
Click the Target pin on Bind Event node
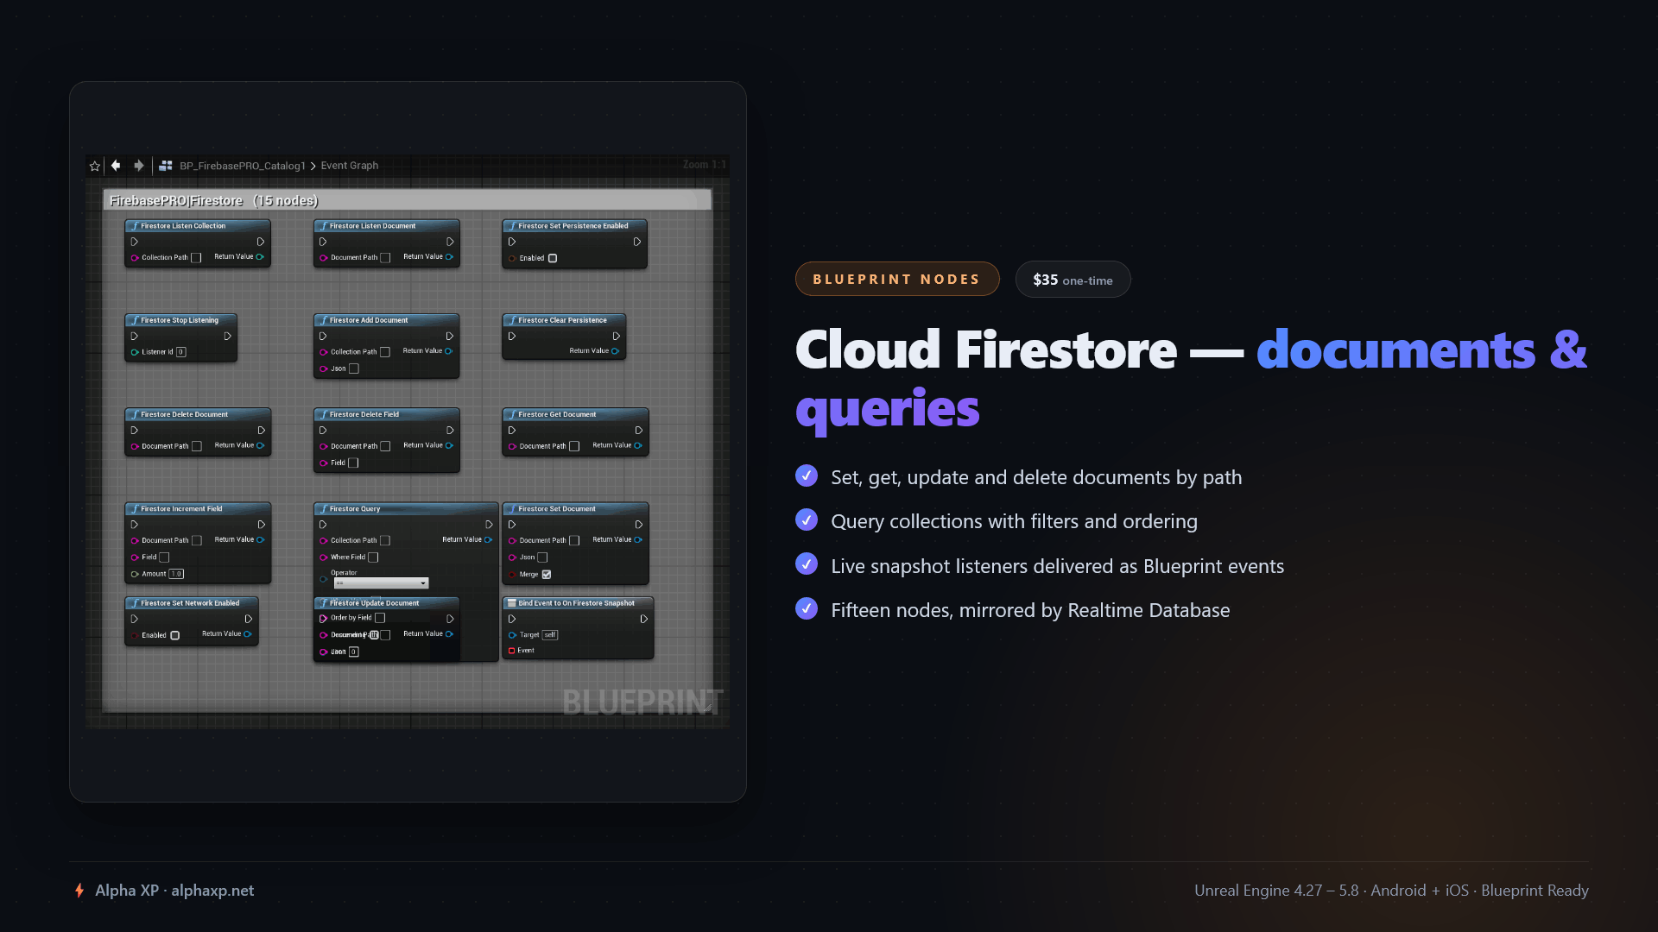click(x=512, y=635)
